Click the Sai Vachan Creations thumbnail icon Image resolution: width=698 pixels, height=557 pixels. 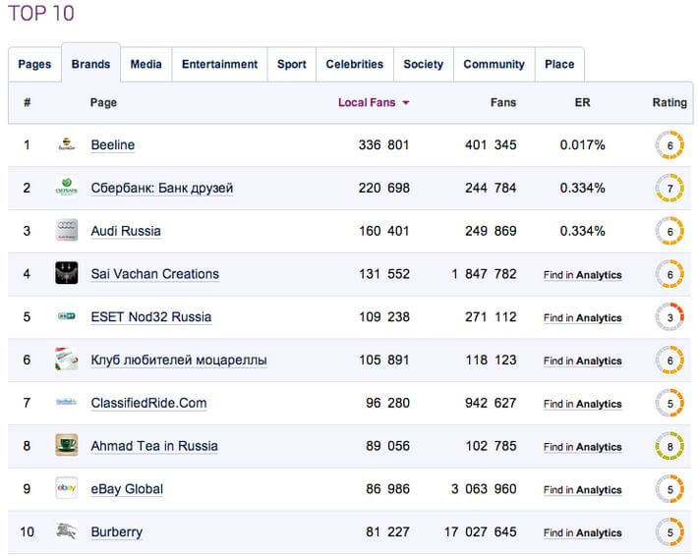pos(66,273)
